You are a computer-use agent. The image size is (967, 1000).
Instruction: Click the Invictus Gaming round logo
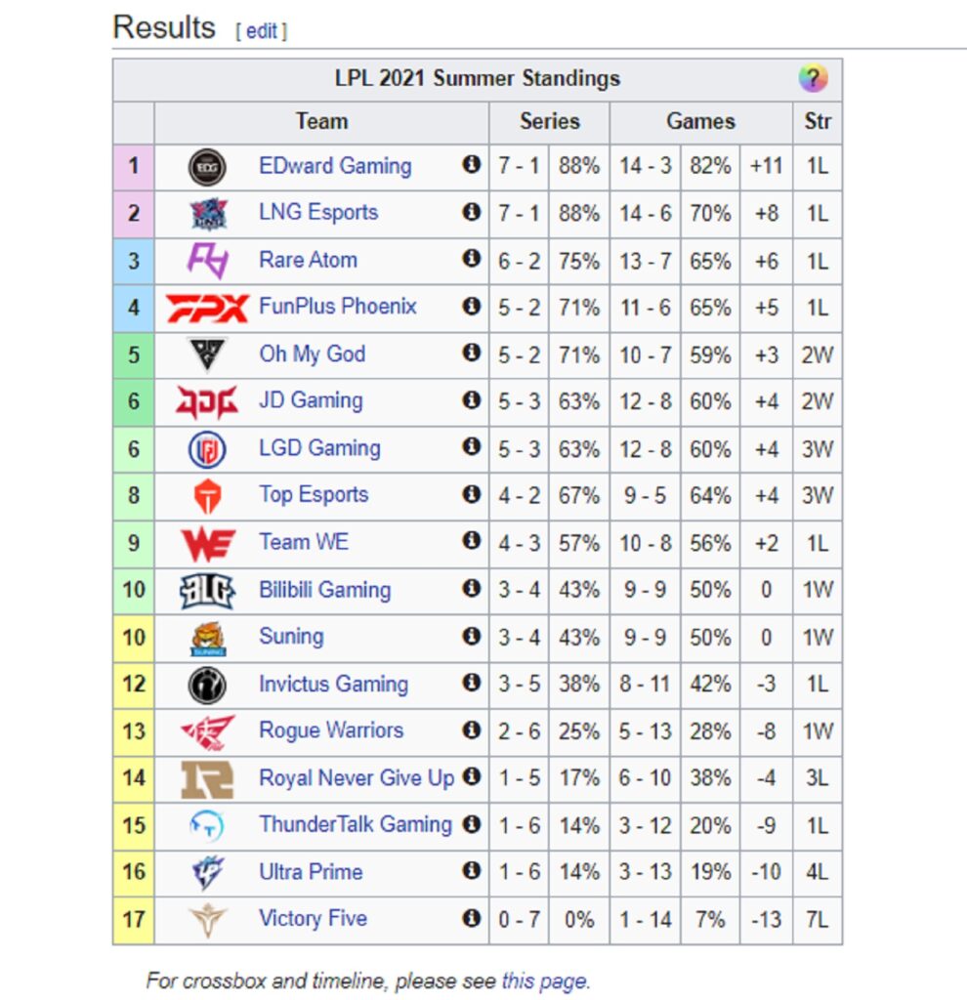click(207, 685)
